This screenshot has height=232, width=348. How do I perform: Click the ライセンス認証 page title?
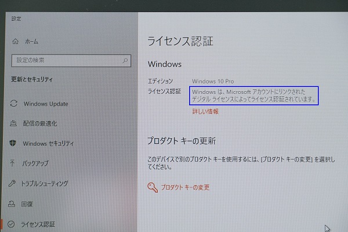point(180,41)
